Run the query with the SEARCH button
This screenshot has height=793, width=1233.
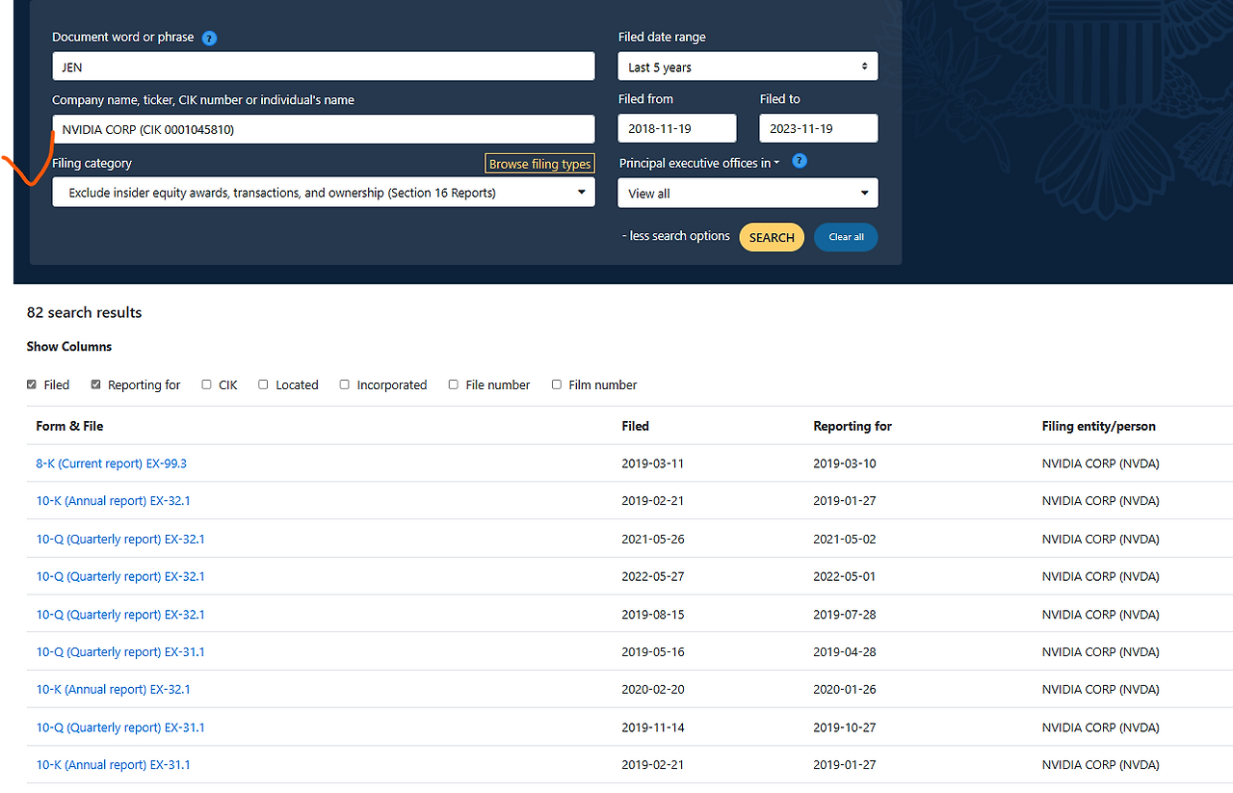[772, 237]
